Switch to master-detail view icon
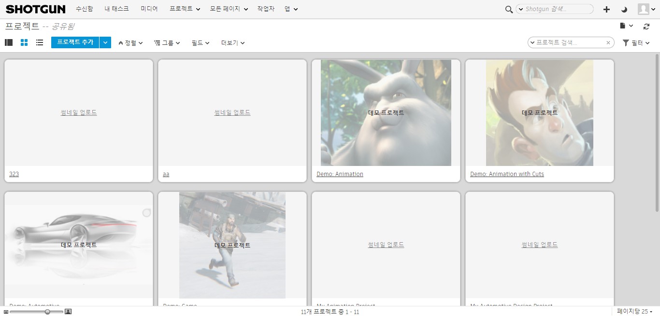660x316 pixels. (9, 42)
